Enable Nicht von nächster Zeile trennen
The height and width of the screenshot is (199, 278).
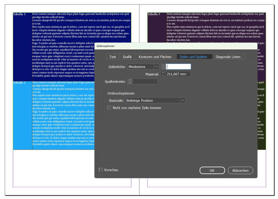click(x=109, y=108)
